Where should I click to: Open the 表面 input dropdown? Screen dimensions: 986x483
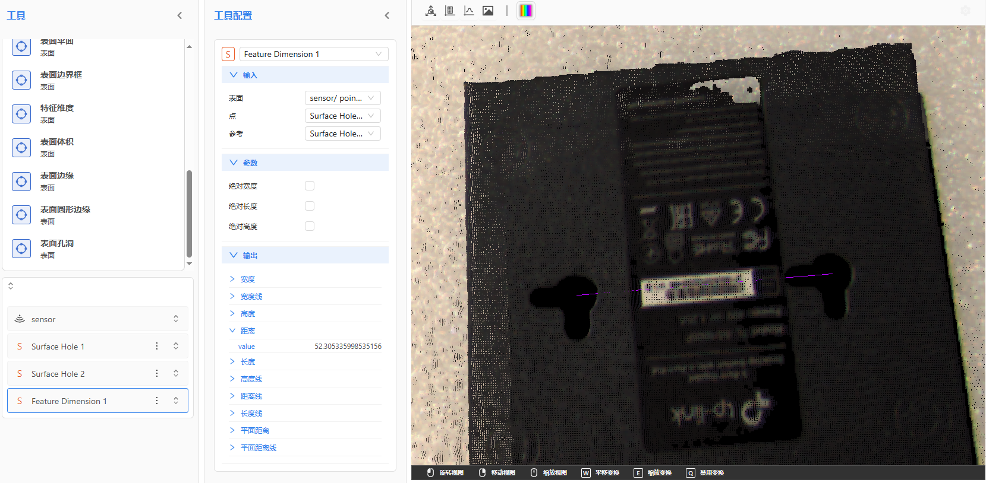tap(342, 98)
